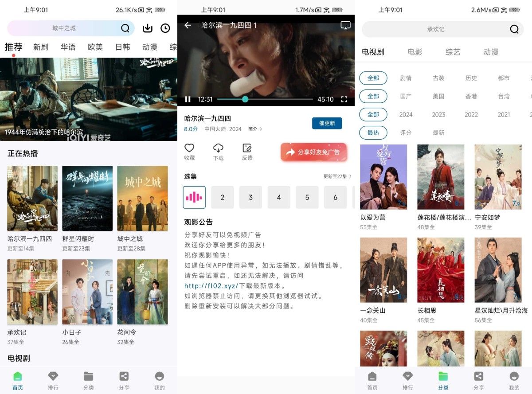Screen dimensions: 532x394
Task: Select the 最热 sort chip
Action: point(373,133)
